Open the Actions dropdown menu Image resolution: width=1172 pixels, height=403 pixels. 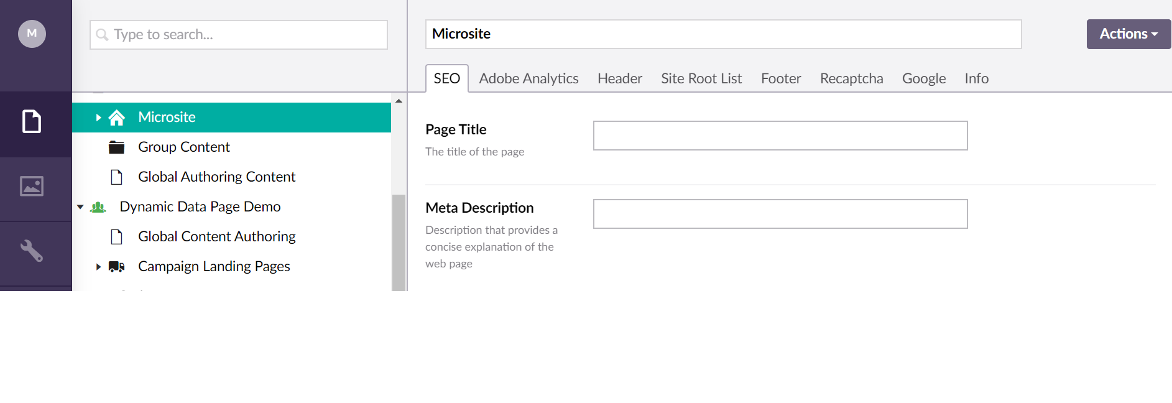tap(1128, 34)
